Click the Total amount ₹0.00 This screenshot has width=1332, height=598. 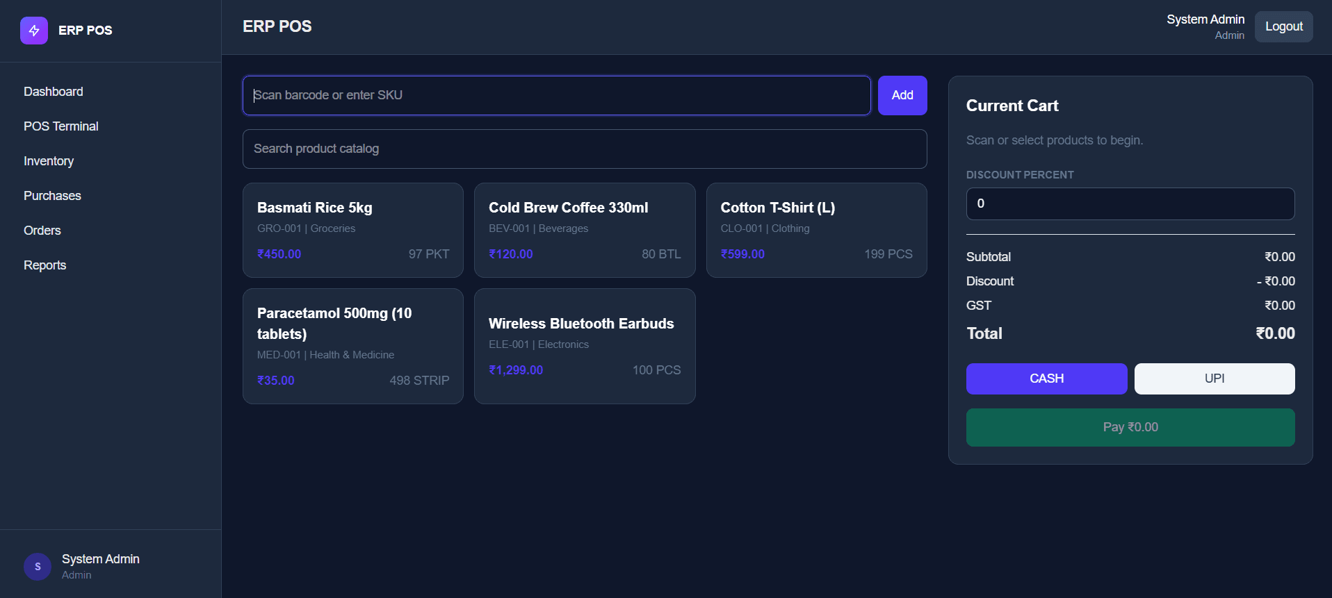pyautogui.click(x=1275, y=333)
